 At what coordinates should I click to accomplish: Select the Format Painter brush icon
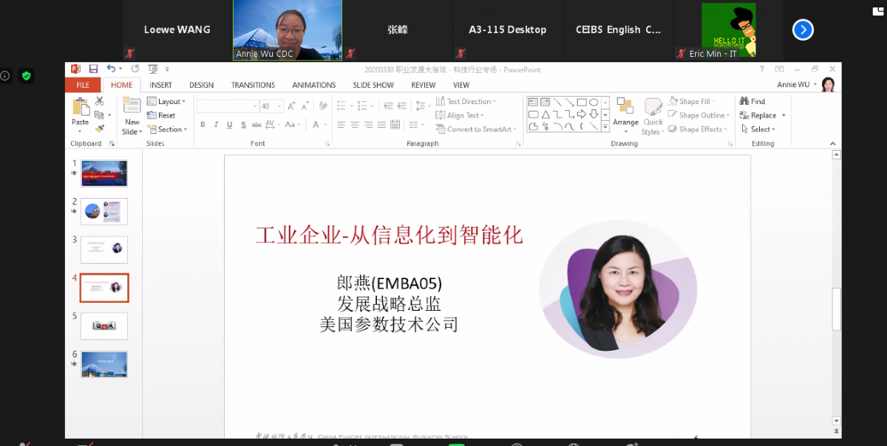tap(99, 128)
